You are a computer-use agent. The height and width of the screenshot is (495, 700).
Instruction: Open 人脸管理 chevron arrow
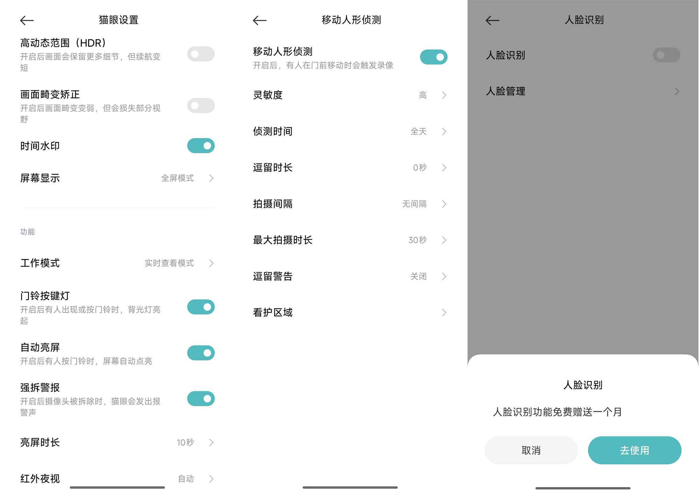coord(677,91)
